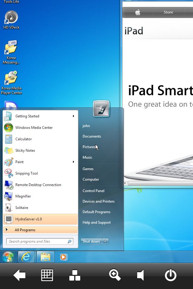Screen dimensions: 193x289
Task: Click the browser horizontal scrollbar track
Action: [x=160, y=183]
